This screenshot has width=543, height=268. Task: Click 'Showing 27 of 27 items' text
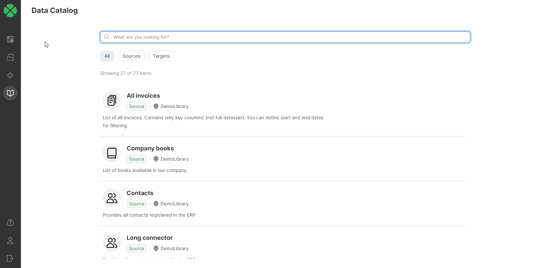pos(126,73)
